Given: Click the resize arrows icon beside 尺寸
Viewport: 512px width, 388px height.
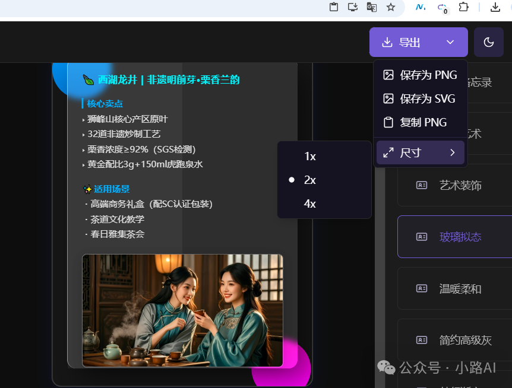Looking at the screenshot, I should (x=389, y=152).
